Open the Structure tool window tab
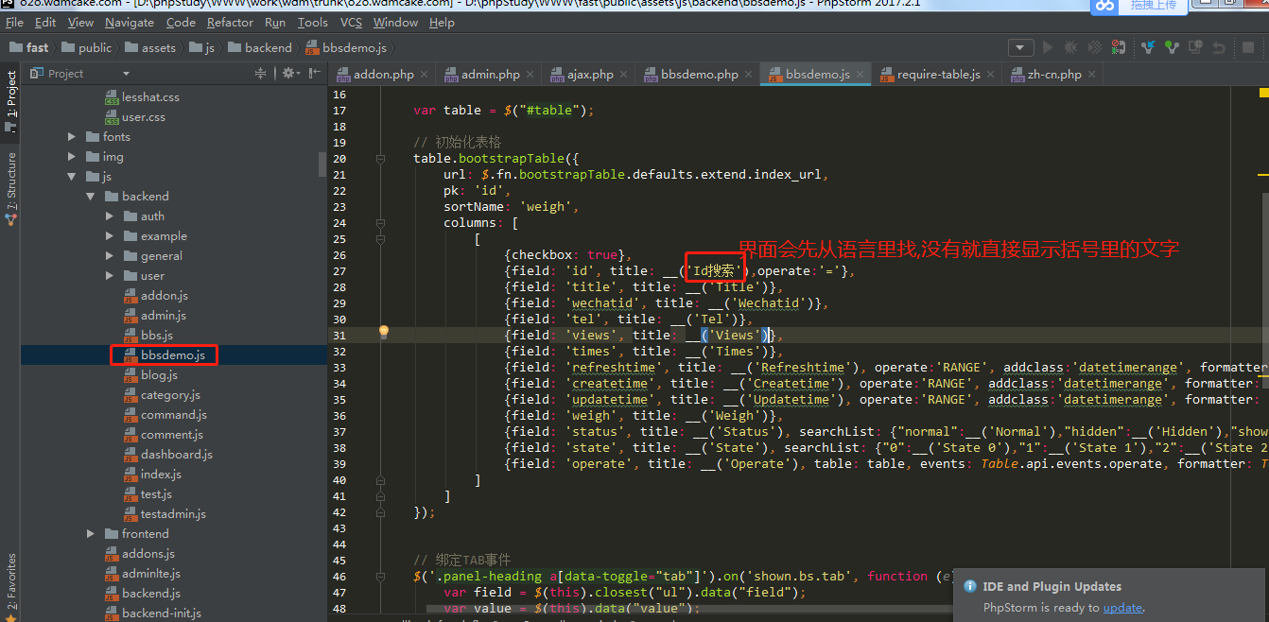 click(x=10, y=187)
